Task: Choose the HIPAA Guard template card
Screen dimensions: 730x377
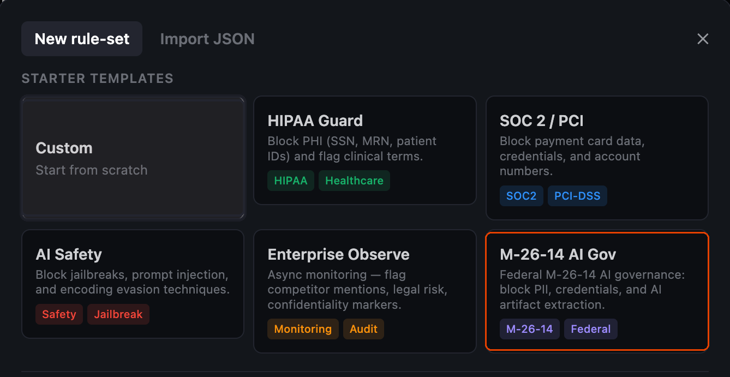Action: (x=365, y=151)
